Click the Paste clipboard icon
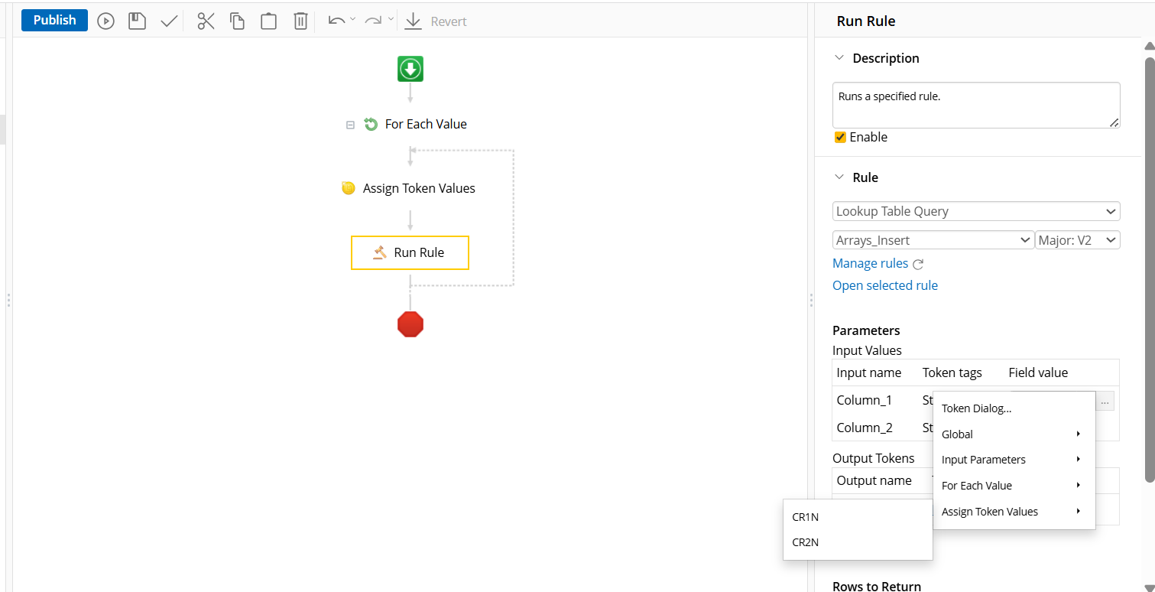 coord(268,21)
